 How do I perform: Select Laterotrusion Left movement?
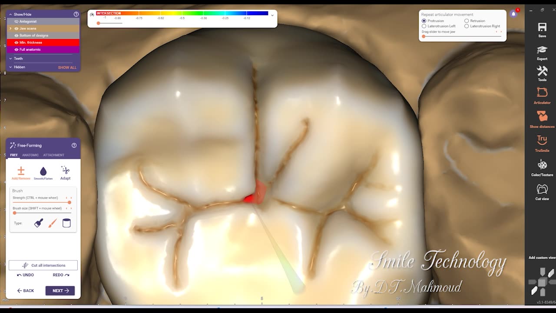point(424,26)
